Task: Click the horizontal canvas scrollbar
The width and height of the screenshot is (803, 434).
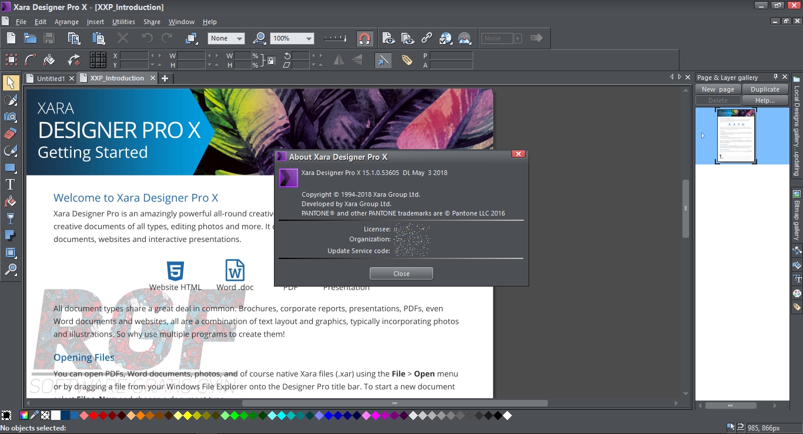Action: click(x=394, y=403)
